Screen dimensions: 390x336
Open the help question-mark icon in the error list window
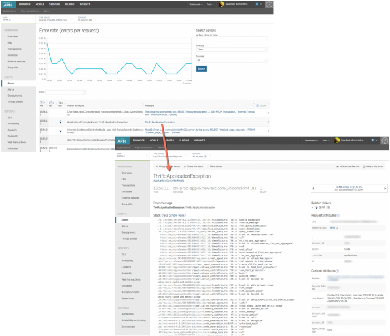tap(269, 4)
